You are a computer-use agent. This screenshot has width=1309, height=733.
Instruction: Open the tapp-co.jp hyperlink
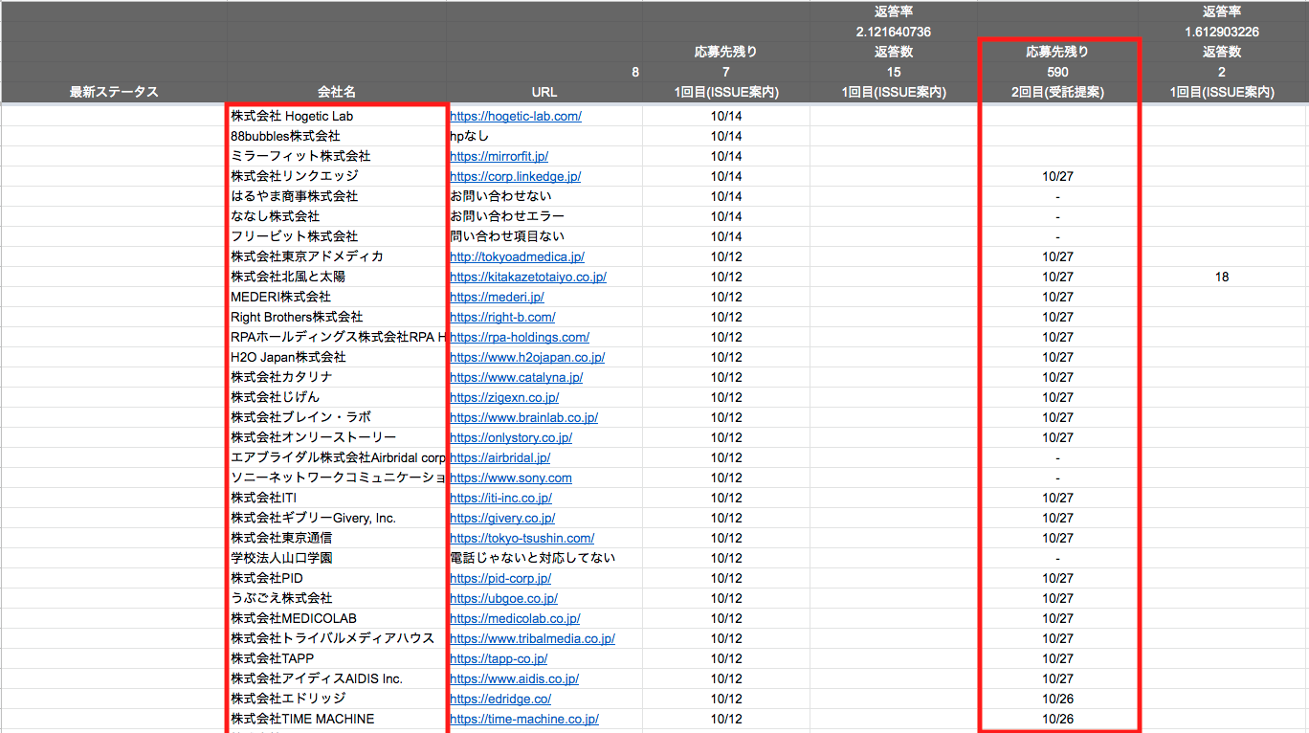click(x=499, y=658)
